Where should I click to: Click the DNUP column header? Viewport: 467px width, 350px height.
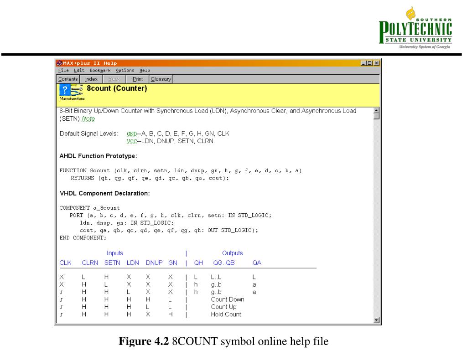pos(154,263)
